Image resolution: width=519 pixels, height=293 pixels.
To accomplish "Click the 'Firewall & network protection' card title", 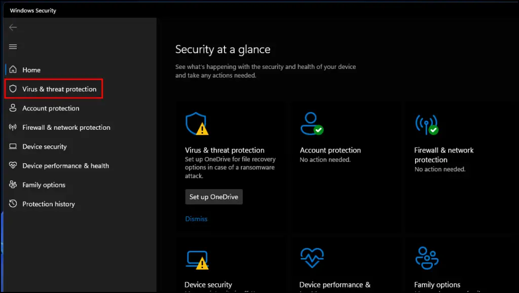I will [x=444, y=155].
